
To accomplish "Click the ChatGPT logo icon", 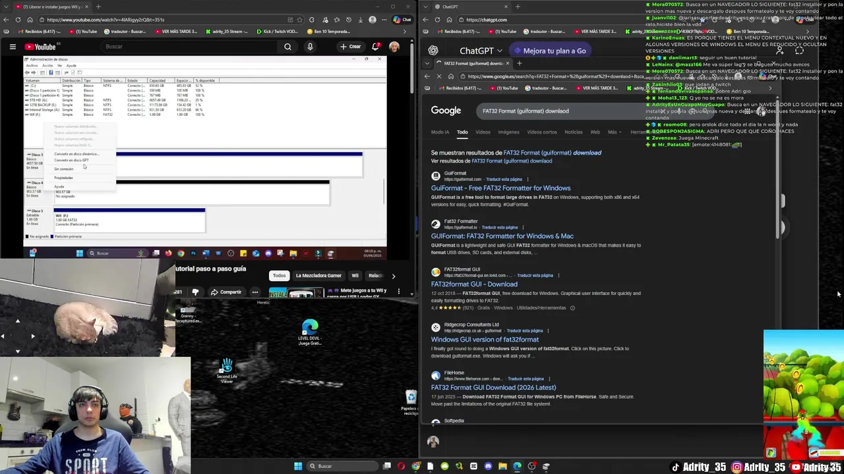I will (x=433, y=51).
